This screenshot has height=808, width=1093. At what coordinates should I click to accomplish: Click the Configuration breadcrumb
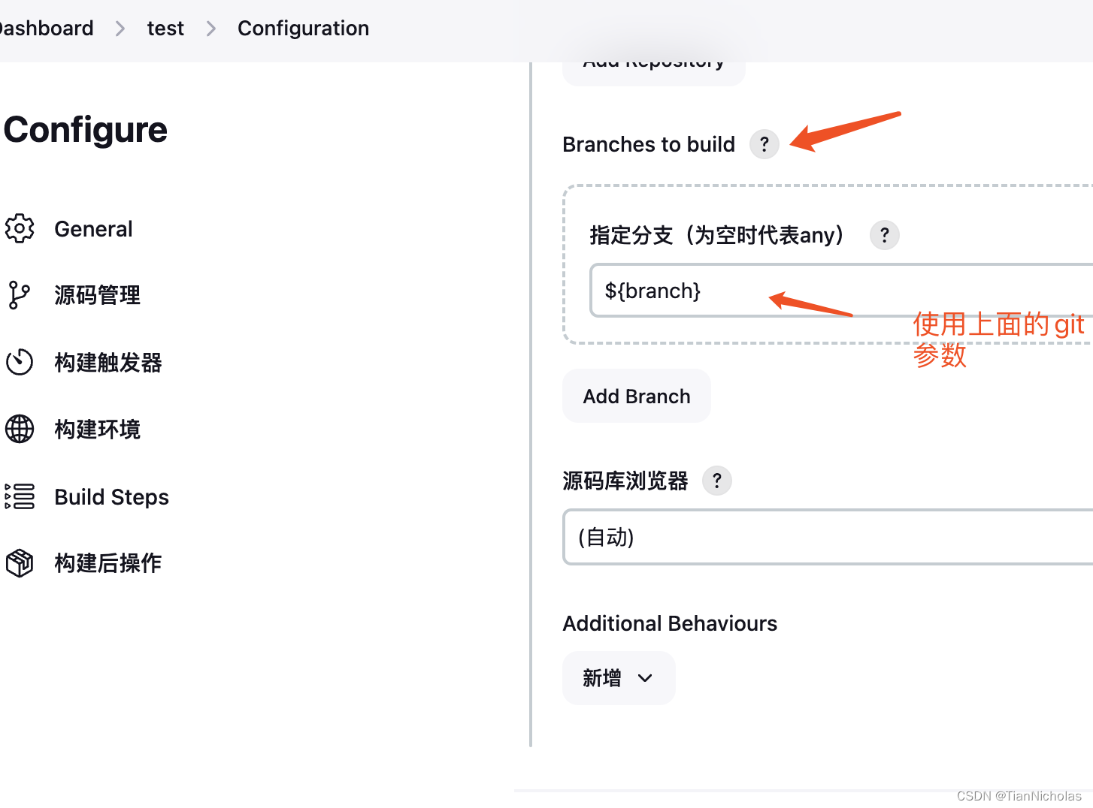pos(303,29)
